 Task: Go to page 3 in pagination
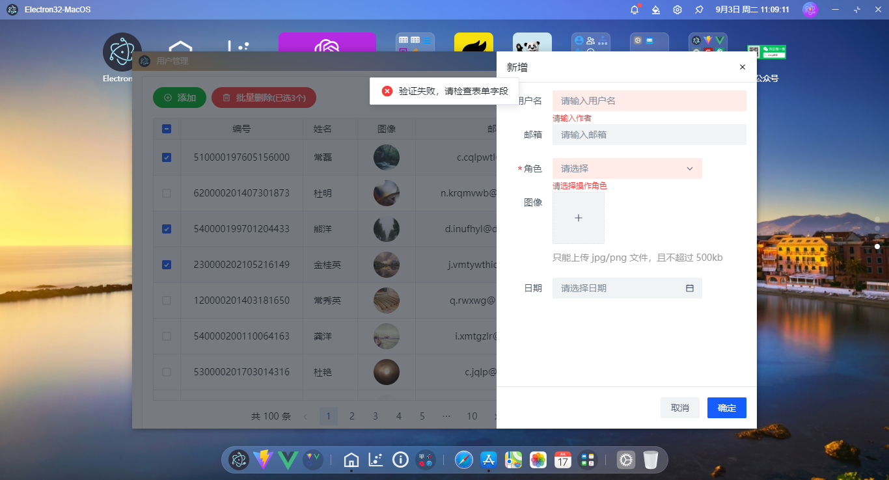(x=376, y=416)
